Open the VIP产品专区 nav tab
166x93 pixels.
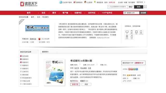point(107,13)
